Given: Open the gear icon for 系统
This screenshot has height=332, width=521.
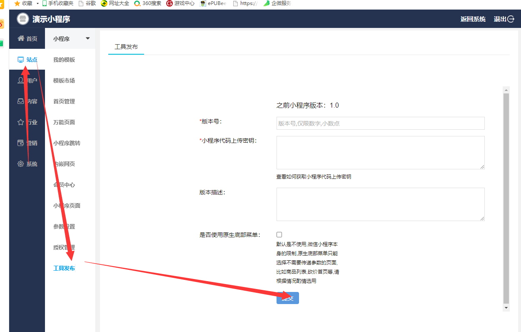Looking at the screenshot, I should pyautogui.click(x=20, y=164).
